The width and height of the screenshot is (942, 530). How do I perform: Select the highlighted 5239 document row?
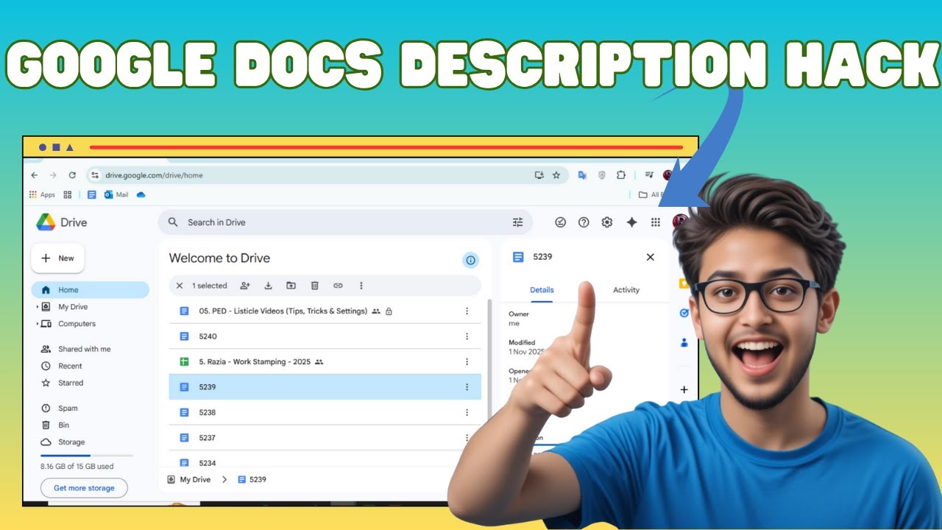[325, 387]
